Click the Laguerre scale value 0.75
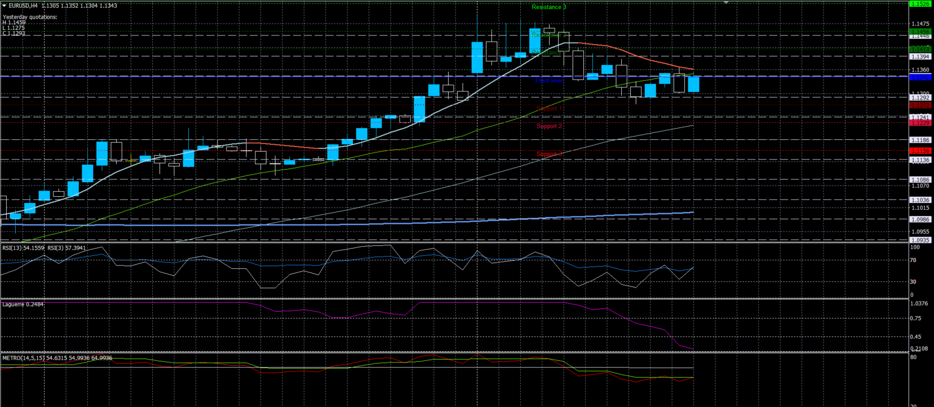 916,318
